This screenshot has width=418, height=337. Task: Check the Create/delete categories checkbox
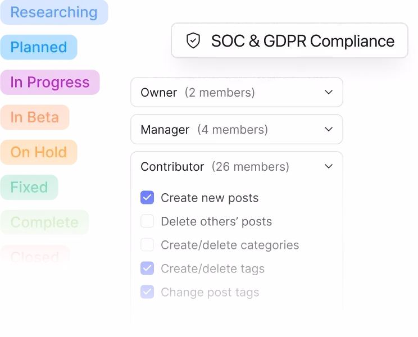point(147,245)
